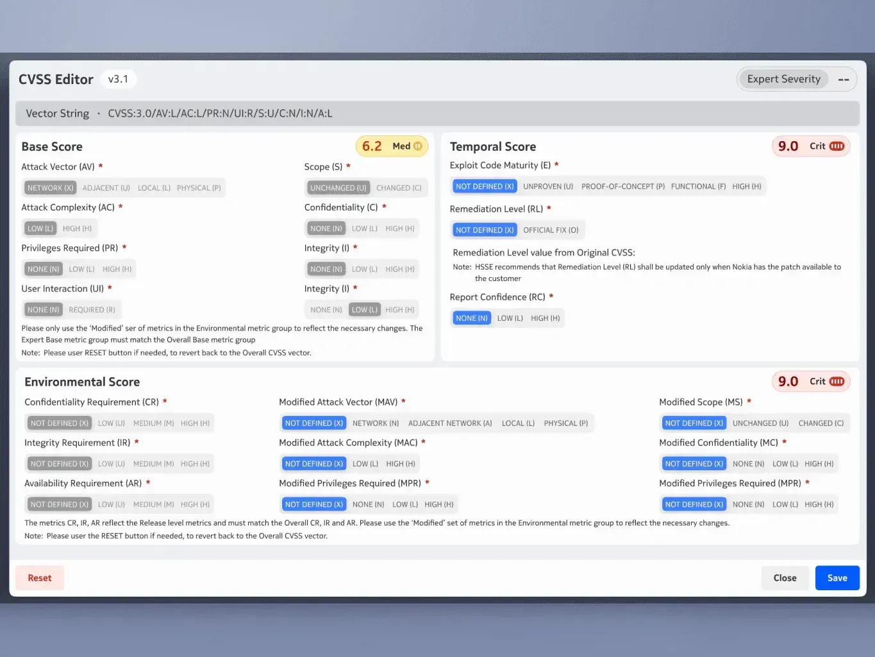Choose LOCAL (L) under Attack Vector (AV)
This screenshot has height=657, width=875.
[154, 188]
